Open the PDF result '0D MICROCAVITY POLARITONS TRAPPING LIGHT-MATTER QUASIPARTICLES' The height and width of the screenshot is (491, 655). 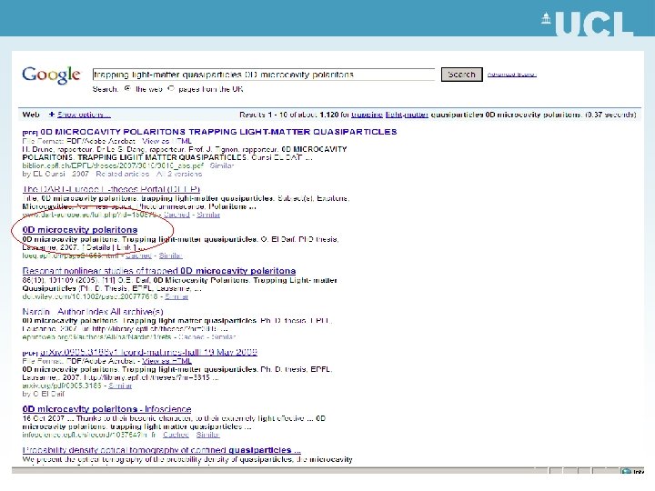[218, 132]
